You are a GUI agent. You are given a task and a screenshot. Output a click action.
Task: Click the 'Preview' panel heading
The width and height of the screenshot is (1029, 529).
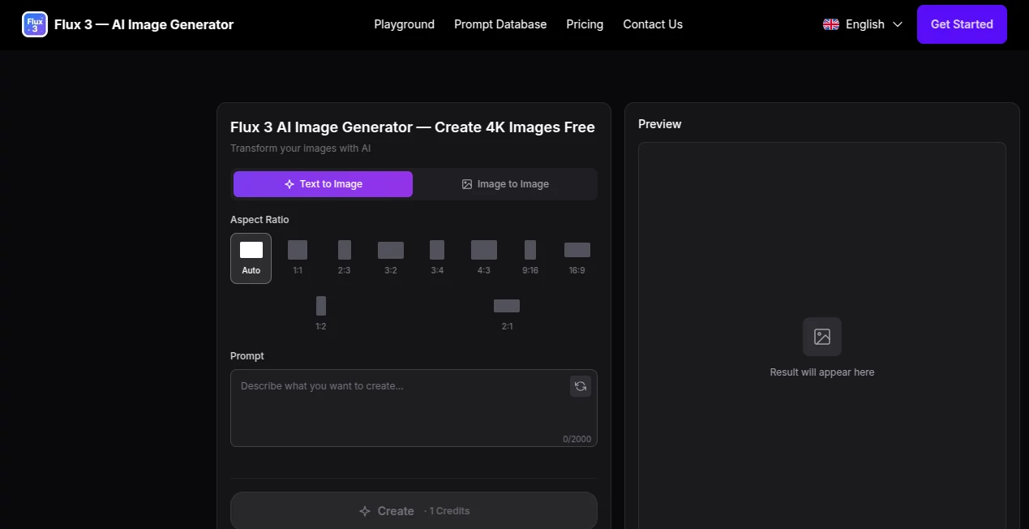click(660, 124)
